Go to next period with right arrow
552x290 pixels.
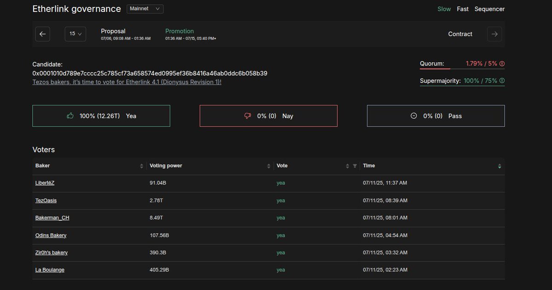[494, 34]
